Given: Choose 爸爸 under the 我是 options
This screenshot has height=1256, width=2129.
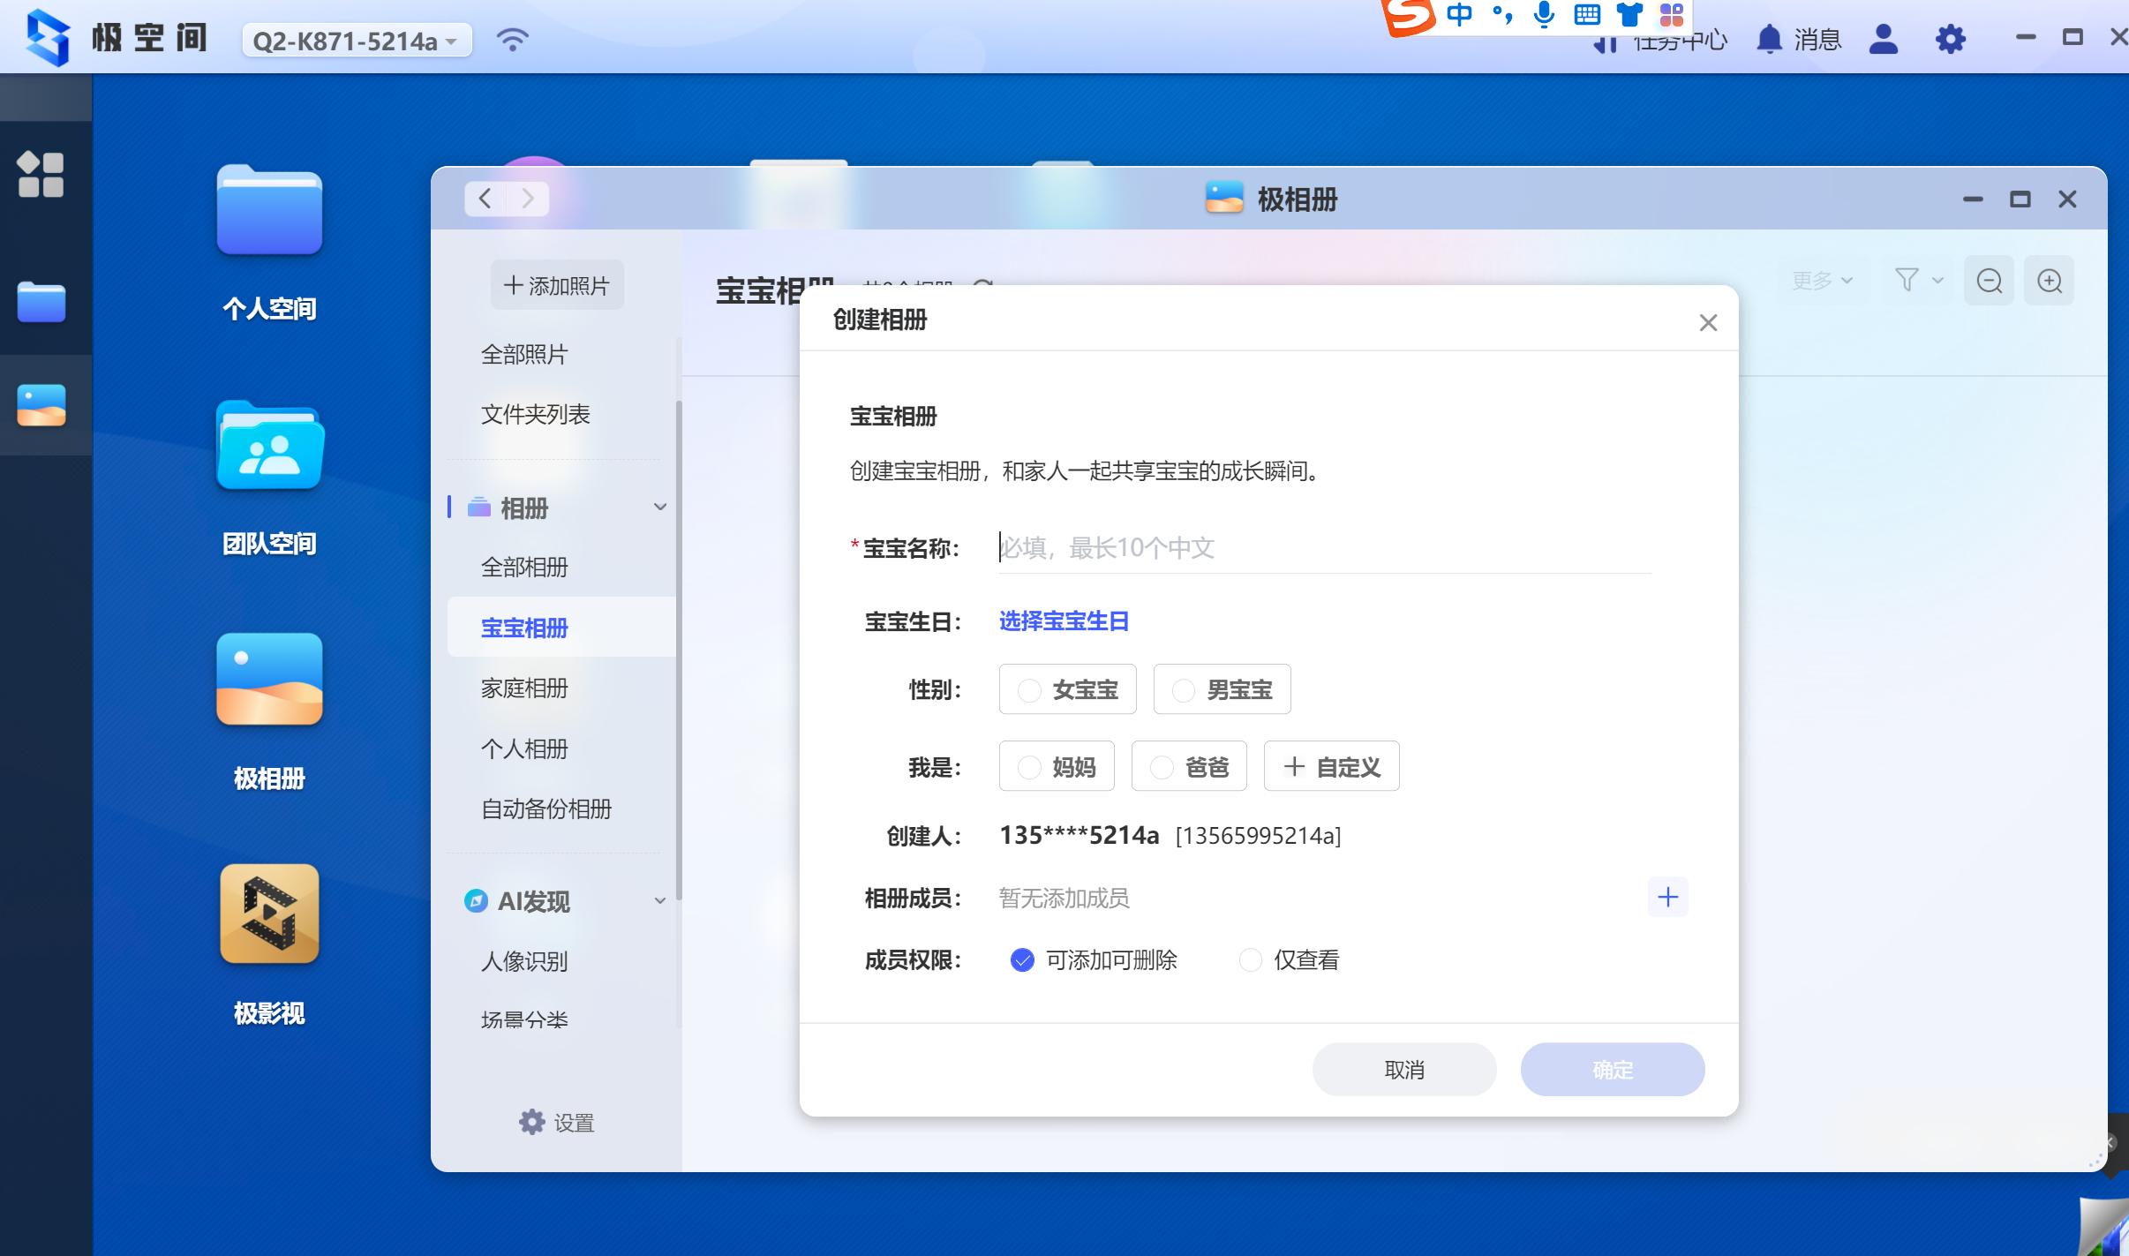Looking at the screenshot, I should pos(1187,766).
